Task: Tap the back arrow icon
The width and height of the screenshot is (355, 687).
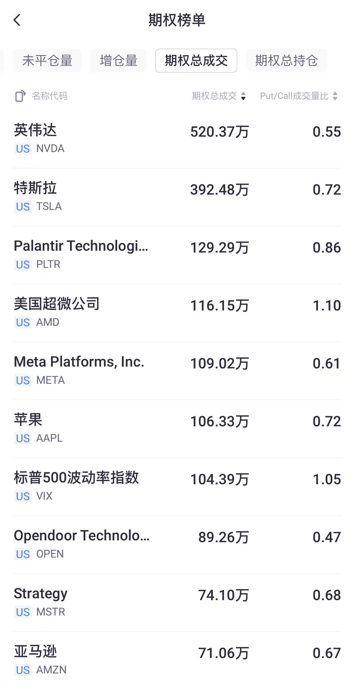Action: [17, 20]
